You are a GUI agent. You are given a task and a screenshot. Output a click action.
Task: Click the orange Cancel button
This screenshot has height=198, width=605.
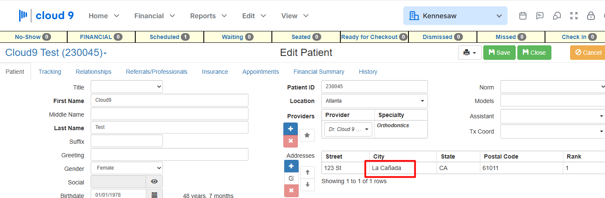588,53
